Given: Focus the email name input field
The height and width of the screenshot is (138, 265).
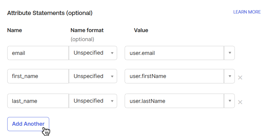Looking at the screenshot, I should (x=38, y=53).
